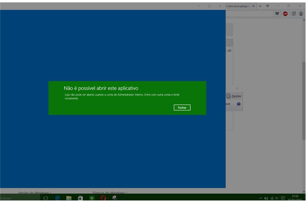Open the Opera user account icon

(301, 14)
